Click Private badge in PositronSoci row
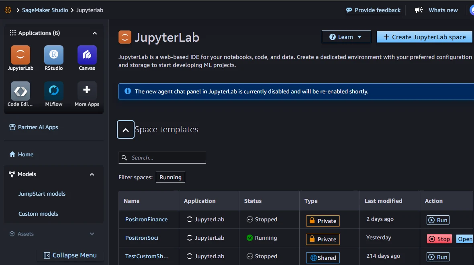Screen dimensions: 474x265 [x=323, y=239]
